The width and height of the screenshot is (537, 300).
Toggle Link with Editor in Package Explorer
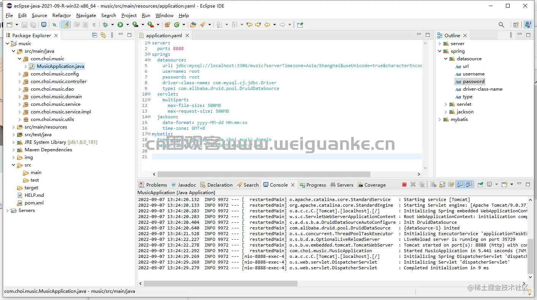click(x=103, y=35)
